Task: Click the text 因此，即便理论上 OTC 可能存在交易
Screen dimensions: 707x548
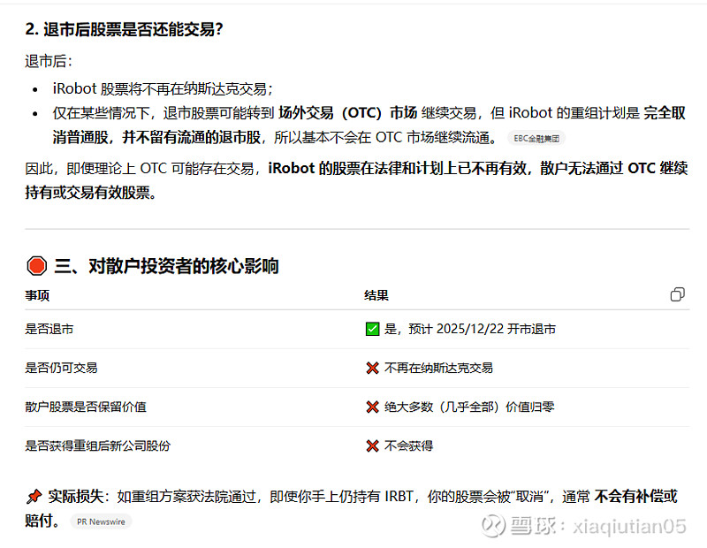Action: coord(140,168)
